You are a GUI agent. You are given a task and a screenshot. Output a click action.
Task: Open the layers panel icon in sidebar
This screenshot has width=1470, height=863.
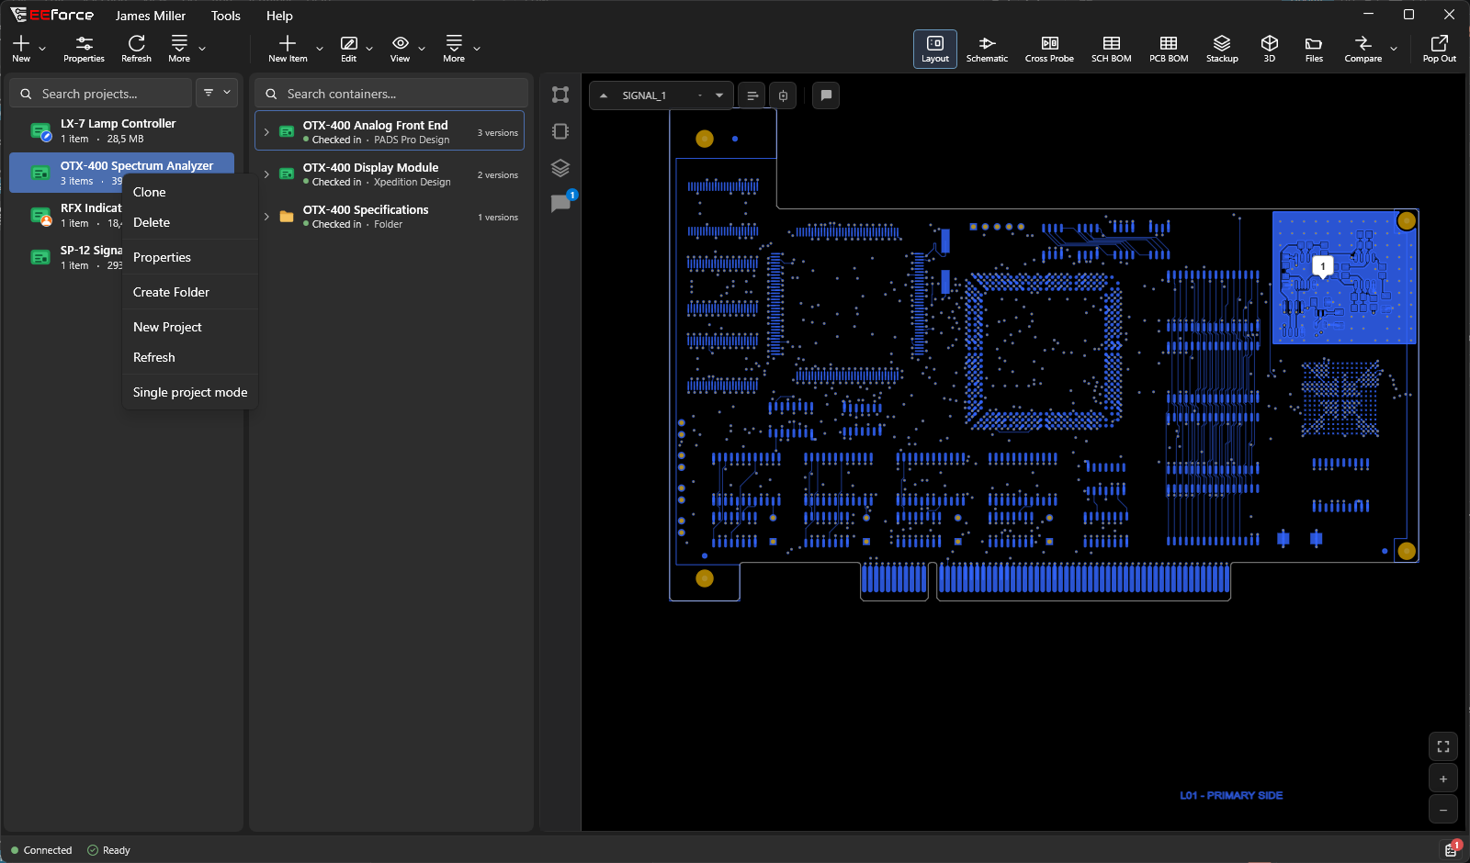coord(560,168)
